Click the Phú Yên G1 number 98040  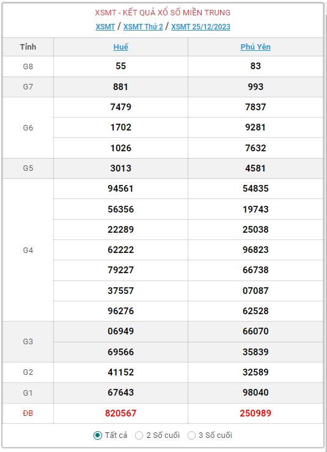tap(255, 393)
